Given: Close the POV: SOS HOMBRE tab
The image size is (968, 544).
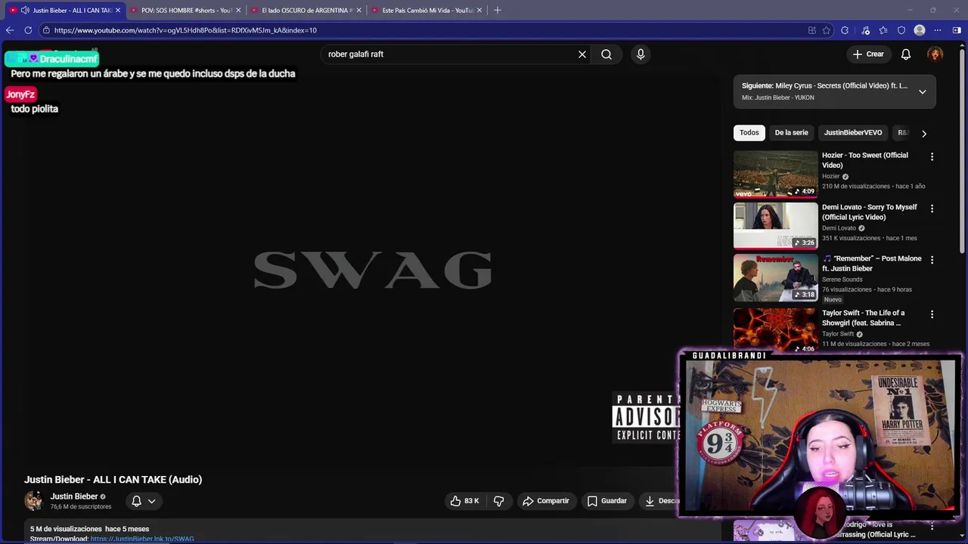Looking at the screenshot, I should pyautogui.click(x=238, y=10).
